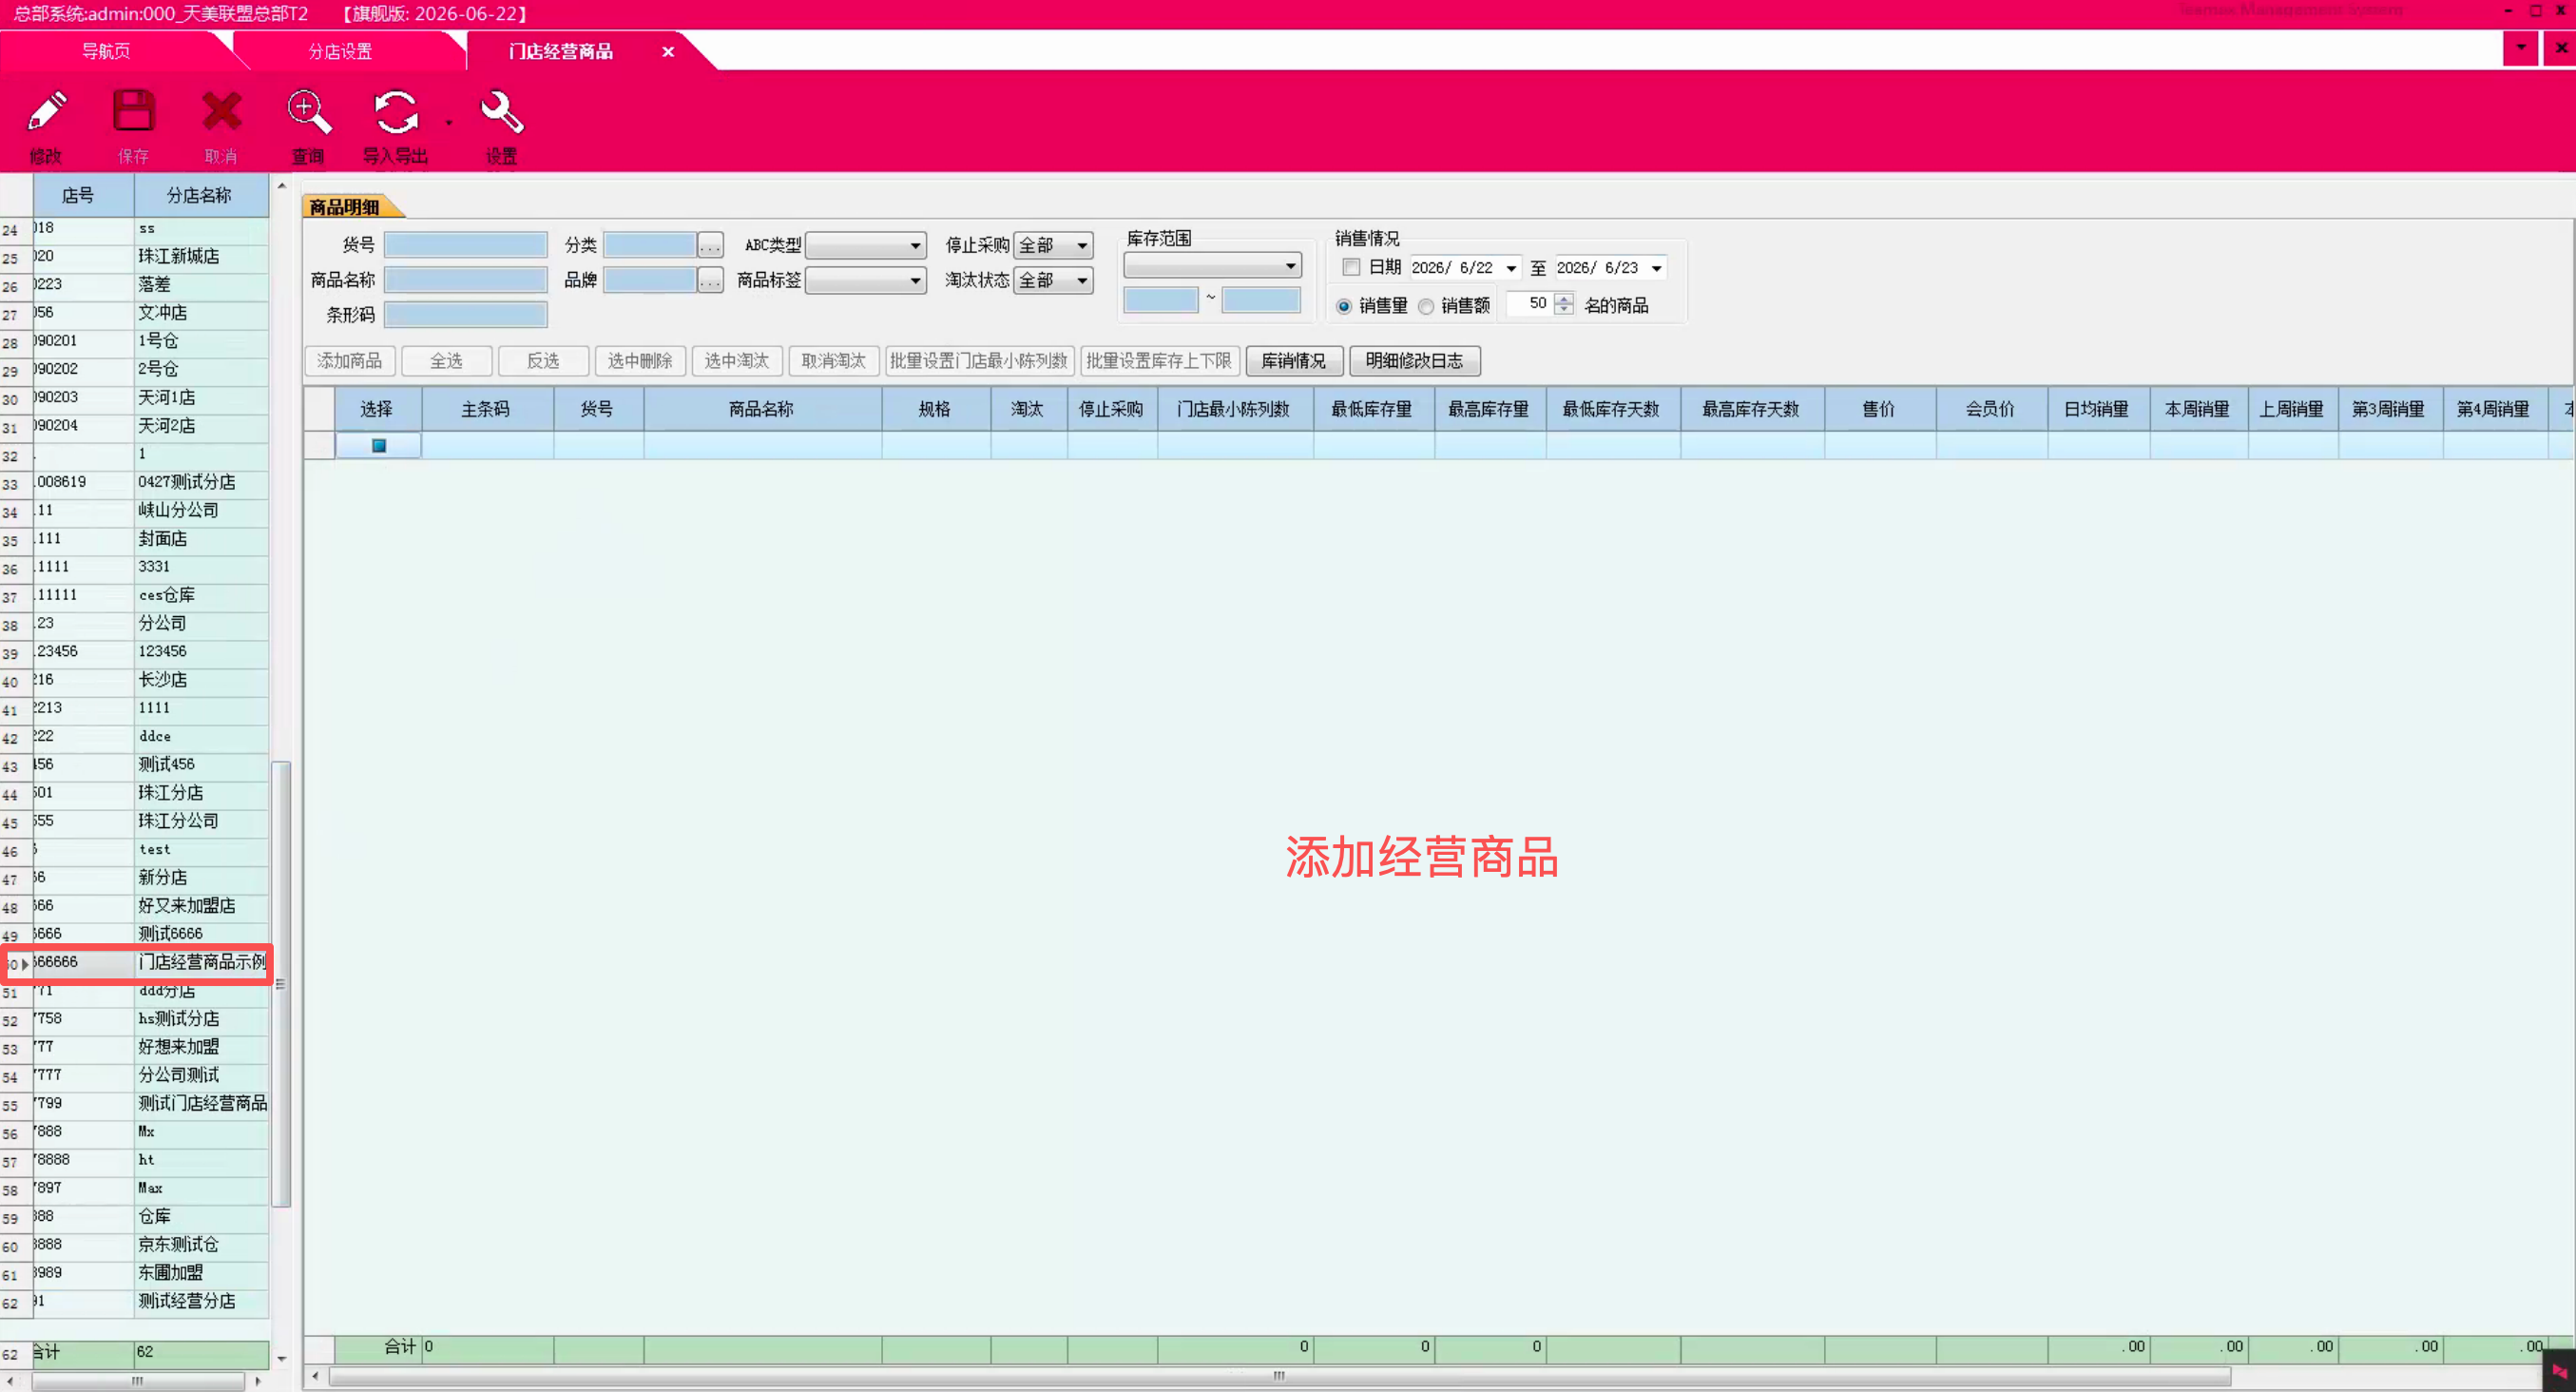Screen dimensions: 2576x1392
Task: Focus the 货号 input field
Action: (465, 246)
